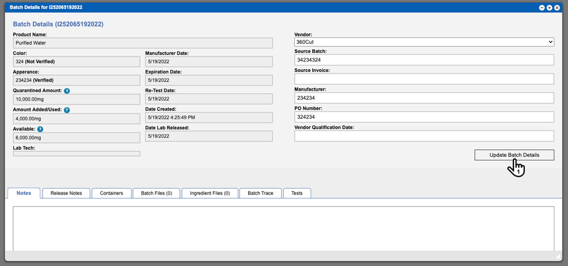The image size is (568, 266).
Task: Open the Tests tab
Action: point(296,193)
